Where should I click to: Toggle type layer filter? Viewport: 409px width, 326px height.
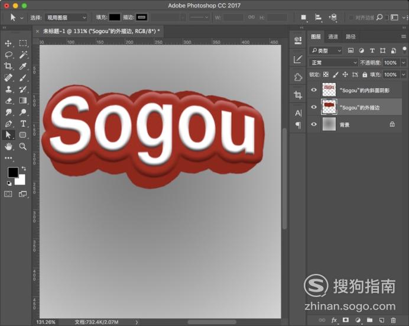pos(372,50)
